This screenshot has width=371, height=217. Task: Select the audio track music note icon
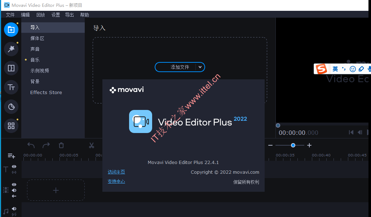[x=6, y=211]
